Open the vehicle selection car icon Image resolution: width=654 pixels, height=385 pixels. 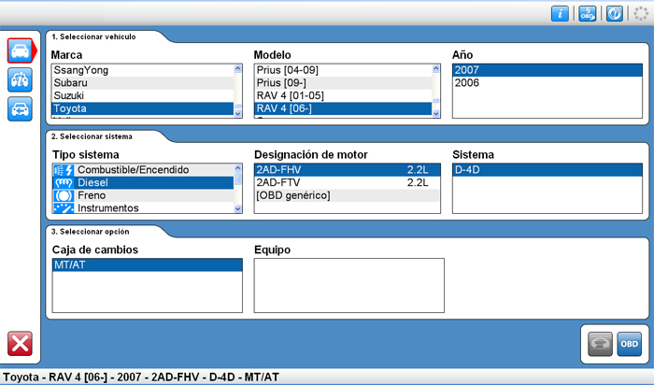20,50
